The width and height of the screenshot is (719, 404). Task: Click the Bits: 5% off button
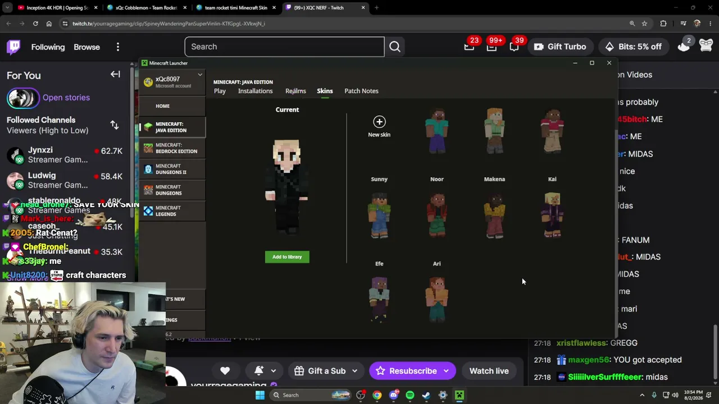pyautogui.click(x=633, y=47)
